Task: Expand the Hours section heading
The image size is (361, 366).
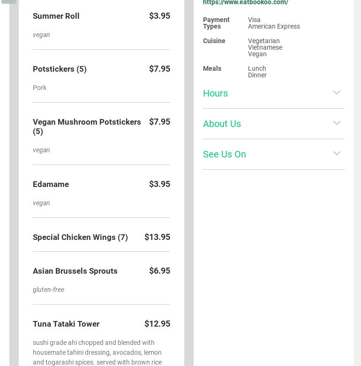Action: click(216, 93)
